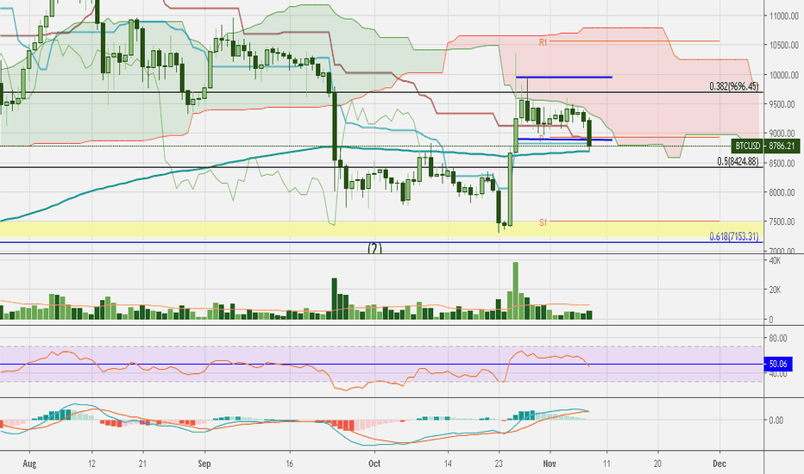804x474 pixels.
Task: Select the yellow support zone rectangle
Action: pyautogui.click(x=381, y=229)
